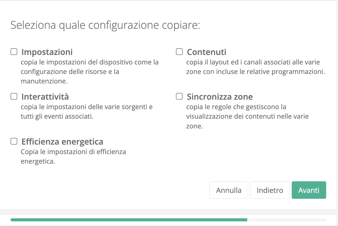Image resolution: width=338 pixels, height=226 pixels.
Task: Check the Efficienza energetica box
Action: pyautogui.click(x=14, y=141)
